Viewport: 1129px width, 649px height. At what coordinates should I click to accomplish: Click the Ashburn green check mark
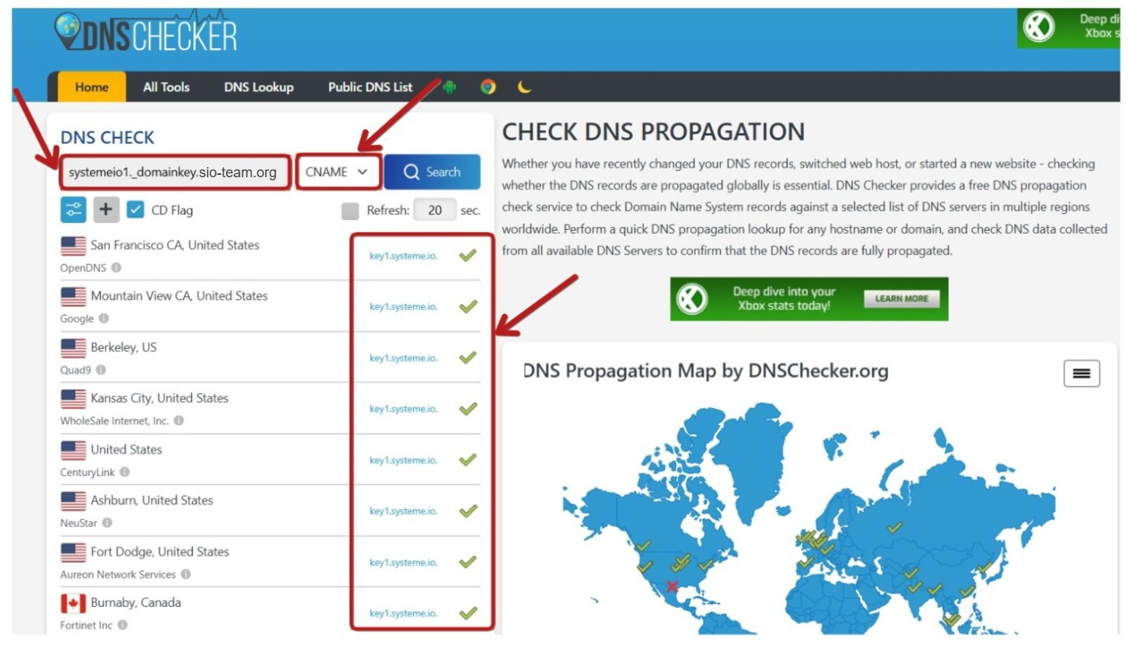pos(467,511)
